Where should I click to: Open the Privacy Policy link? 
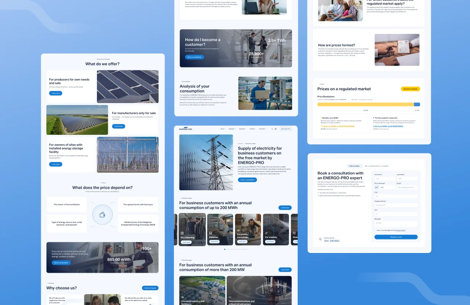(401, 230)
